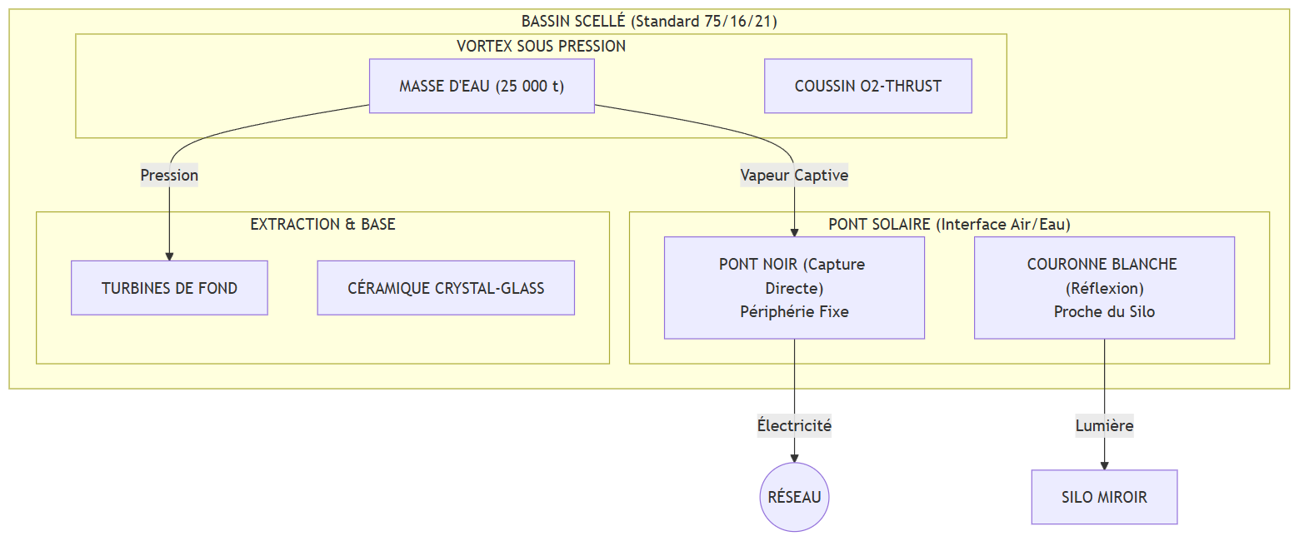Click the VORTEX SOUS PRESSION subgraph title

click(541, 47)
